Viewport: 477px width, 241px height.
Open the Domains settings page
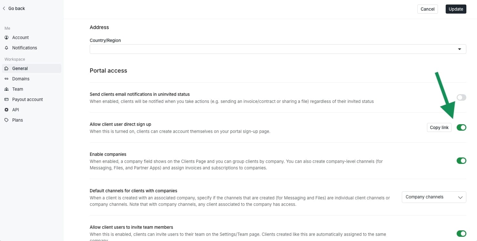coord(21,79)
